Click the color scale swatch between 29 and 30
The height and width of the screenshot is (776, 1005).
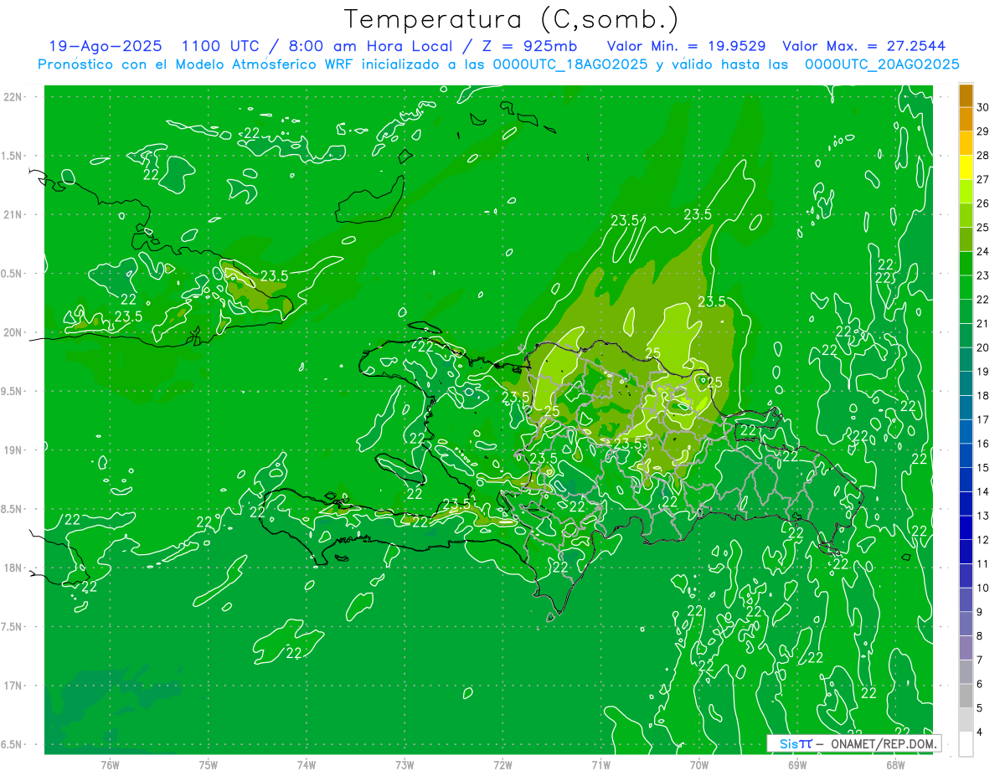click(966, 120)
